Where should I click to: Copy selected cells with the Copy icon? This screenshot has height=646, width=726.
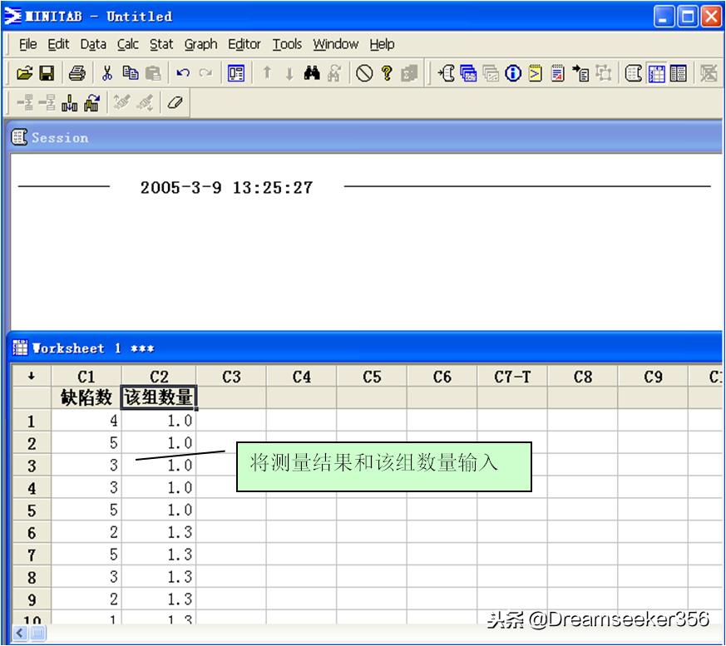pos(131,73)
